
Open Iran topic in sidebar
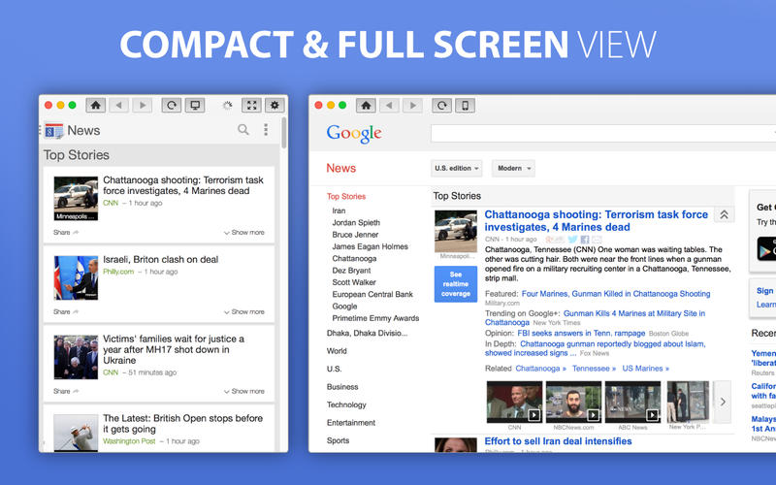339,210
